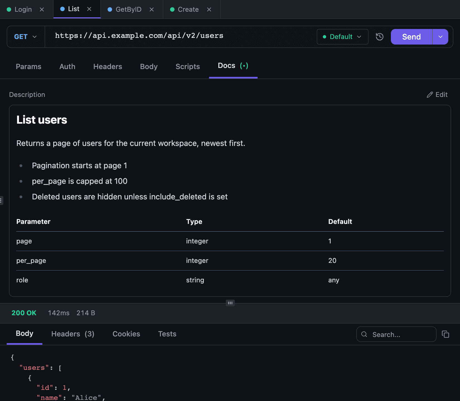Open the Tests tab

pyautogui.click(x=167, y=334)
